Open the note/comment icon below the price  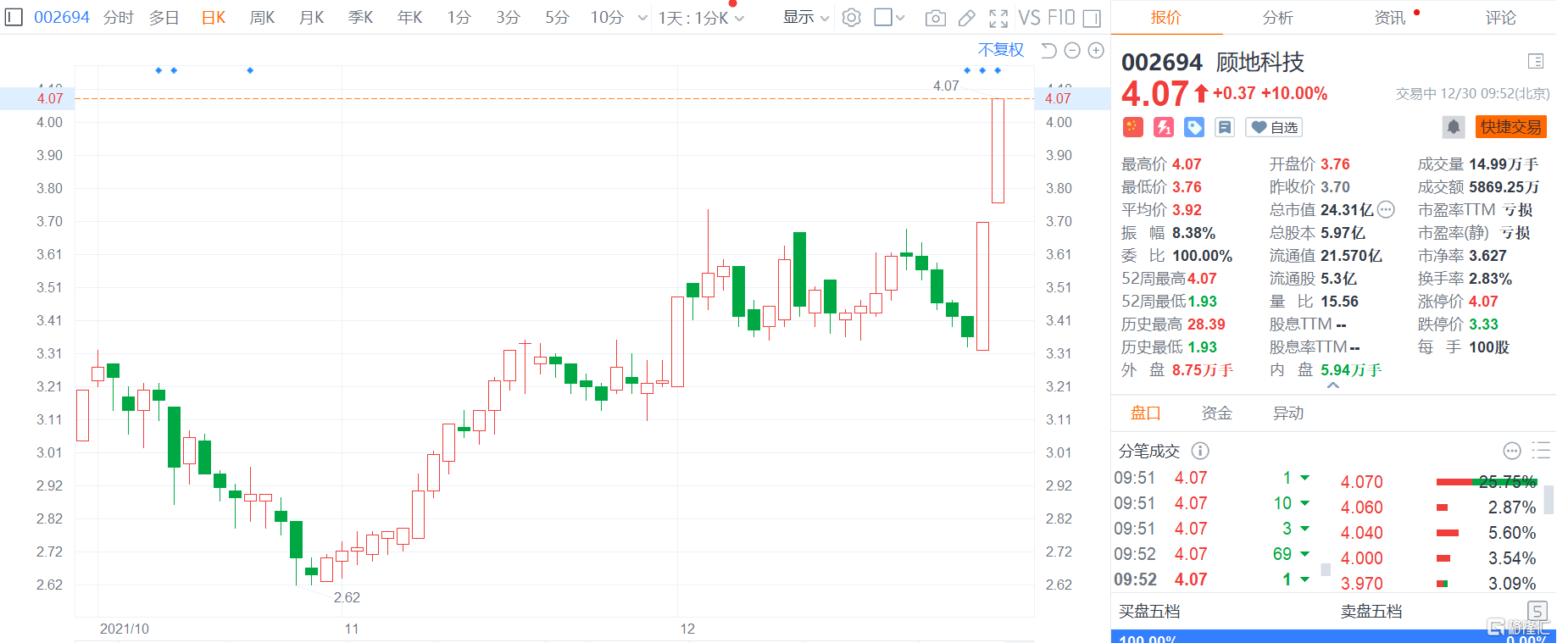[x=1225, y=127]
